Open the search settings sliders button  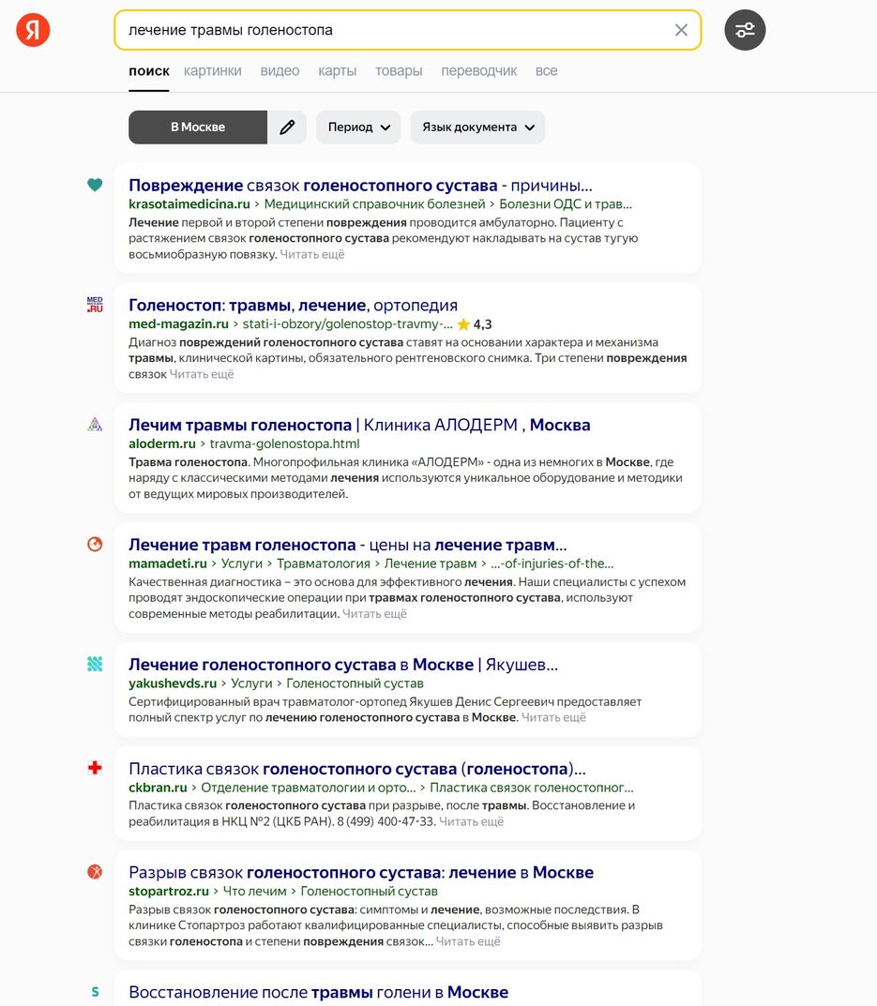coord(745,30)
